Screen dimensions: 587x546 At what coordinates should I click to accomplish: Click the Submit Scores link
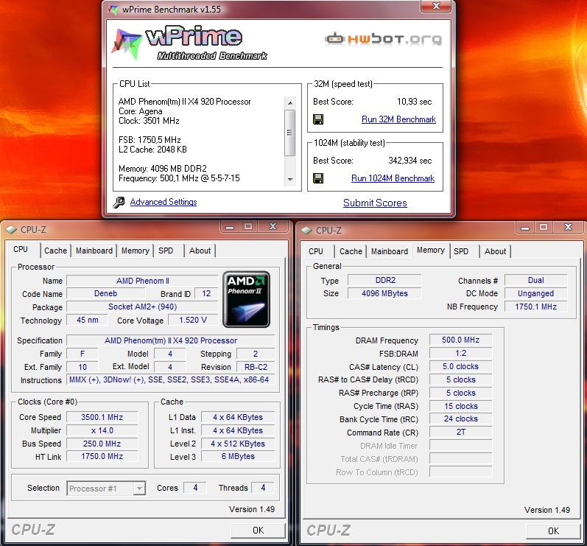375,203
